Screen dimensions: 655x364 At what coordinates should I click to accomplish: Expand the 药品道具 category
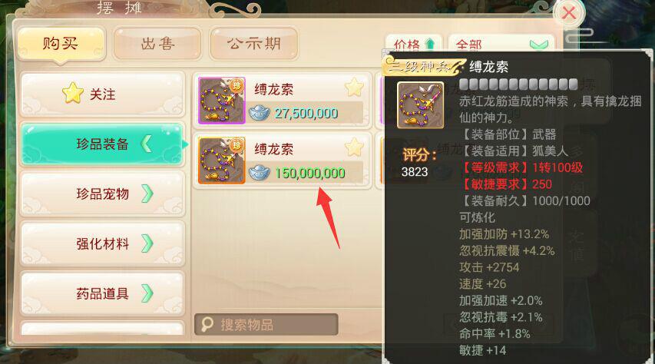click(x=102, y=293)
